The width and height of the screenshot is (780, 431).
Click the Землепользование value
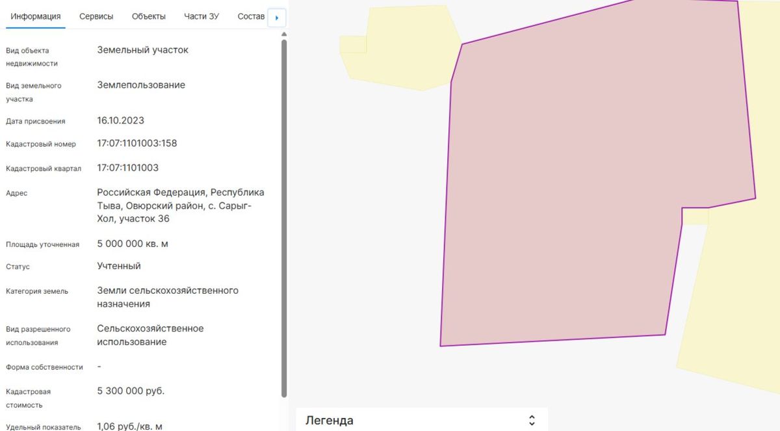pos(141,85)
